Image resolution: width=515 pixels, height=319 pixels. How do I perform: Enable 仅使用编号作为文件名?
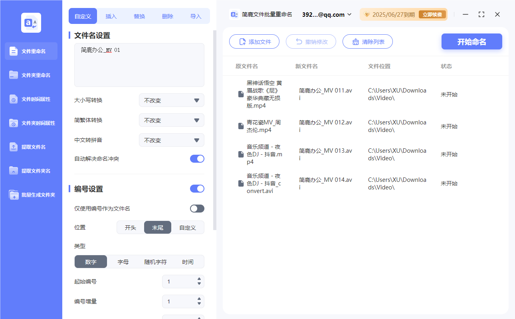click(197, 208)
